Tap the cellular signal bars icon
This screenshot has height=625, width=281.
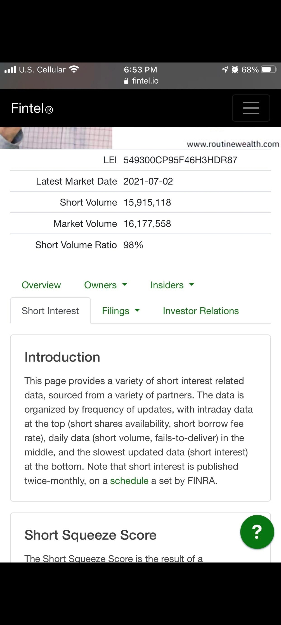tap(10, 70)
